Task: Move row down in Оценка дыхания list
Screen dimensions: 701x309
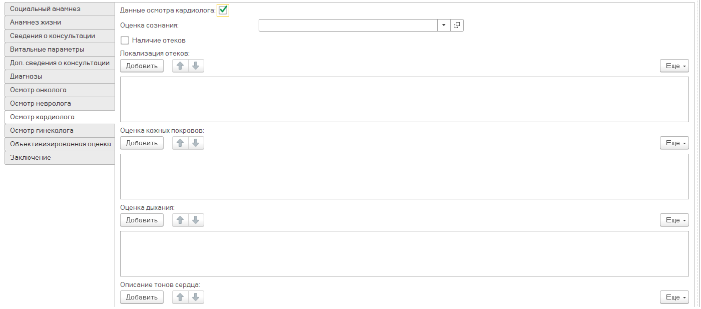Action: coord(196,220)
